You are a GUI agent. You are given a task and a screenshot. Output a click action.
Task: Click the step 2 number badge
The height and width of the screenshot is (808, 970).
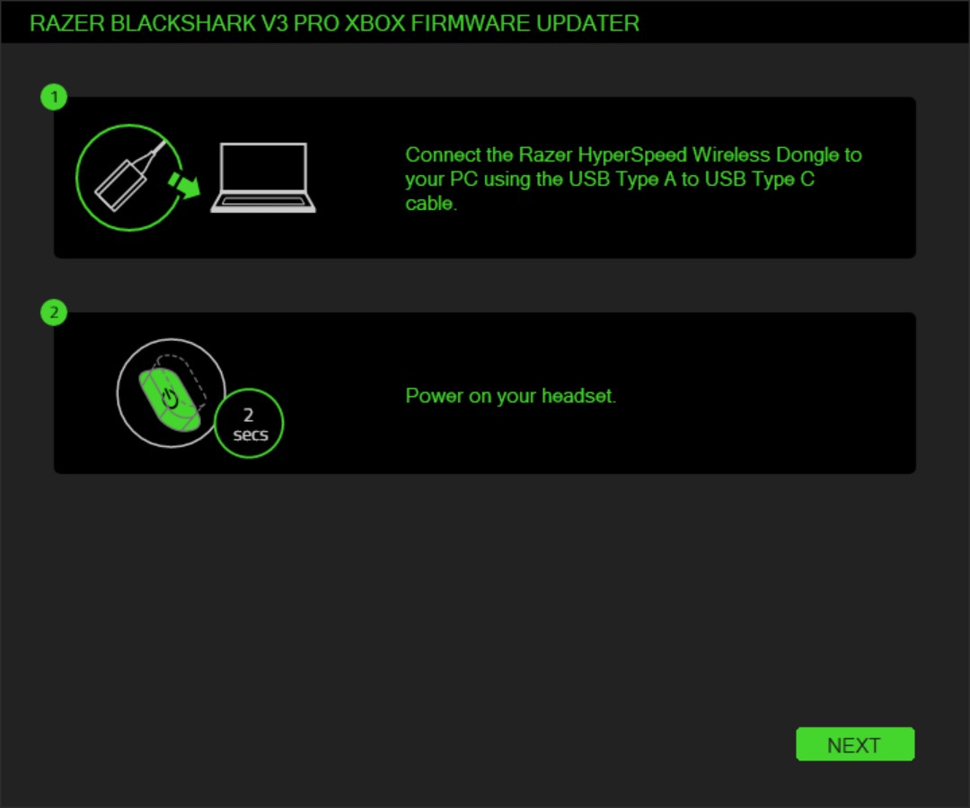[x=54, y=312]
